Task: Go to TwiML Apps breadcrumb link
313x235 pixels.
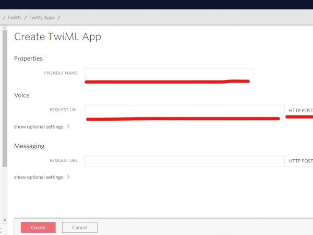Action: [x=42, y=17]
